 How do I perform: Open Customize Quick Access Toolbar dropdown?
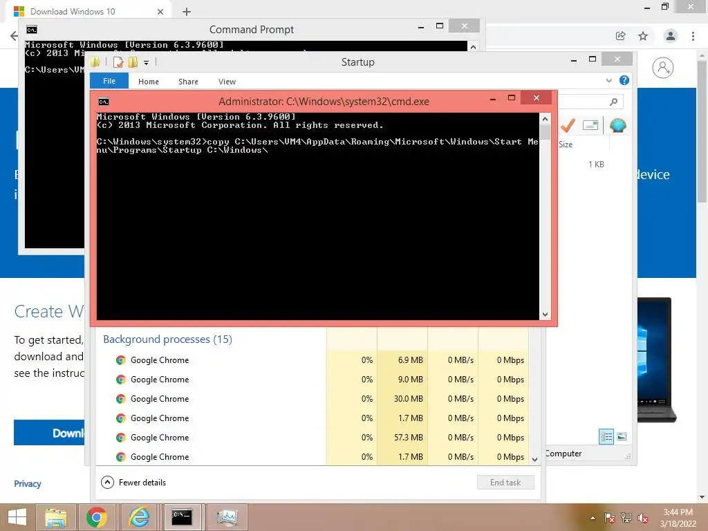tap(147, 63)
